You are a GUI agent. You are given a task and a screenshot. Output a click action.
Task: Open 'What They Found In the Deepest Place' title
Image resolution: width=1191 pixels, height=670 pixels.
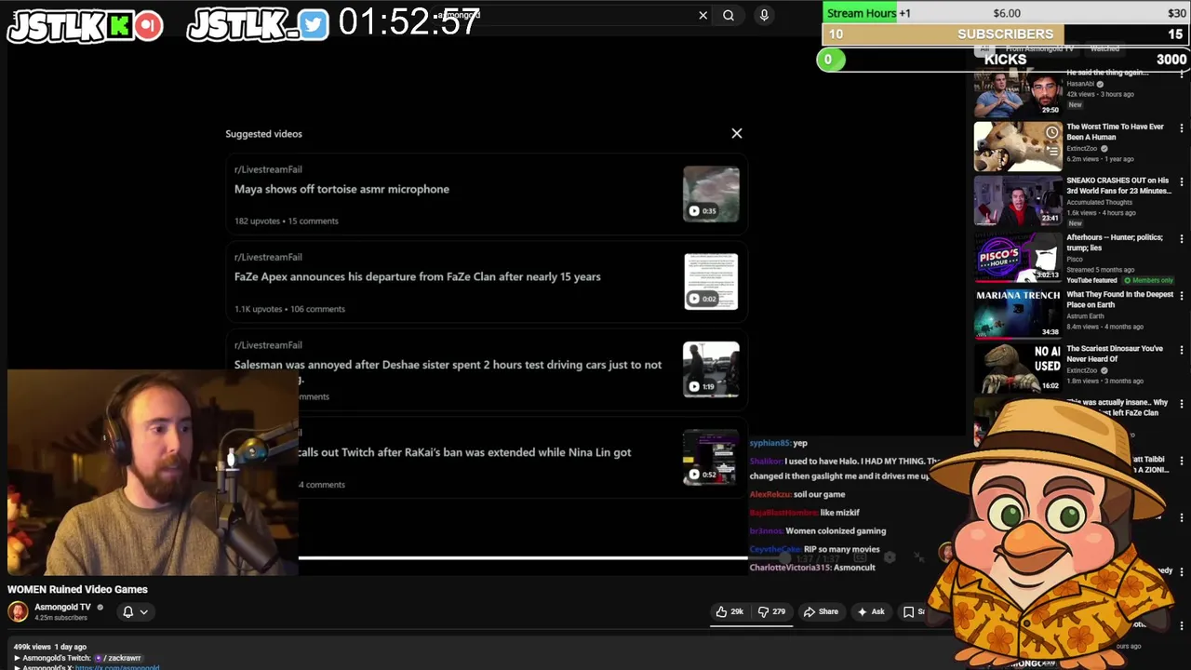[1120, 300]
